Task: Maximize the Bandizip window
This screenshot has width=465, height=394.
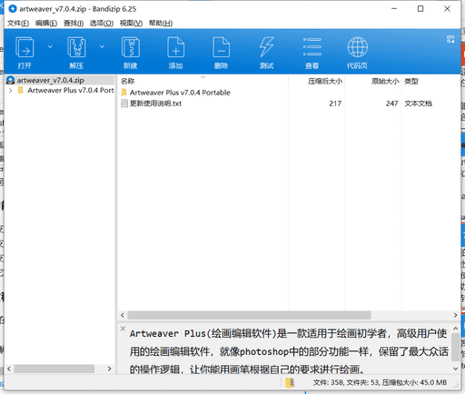Action: (x=420, y=9)
